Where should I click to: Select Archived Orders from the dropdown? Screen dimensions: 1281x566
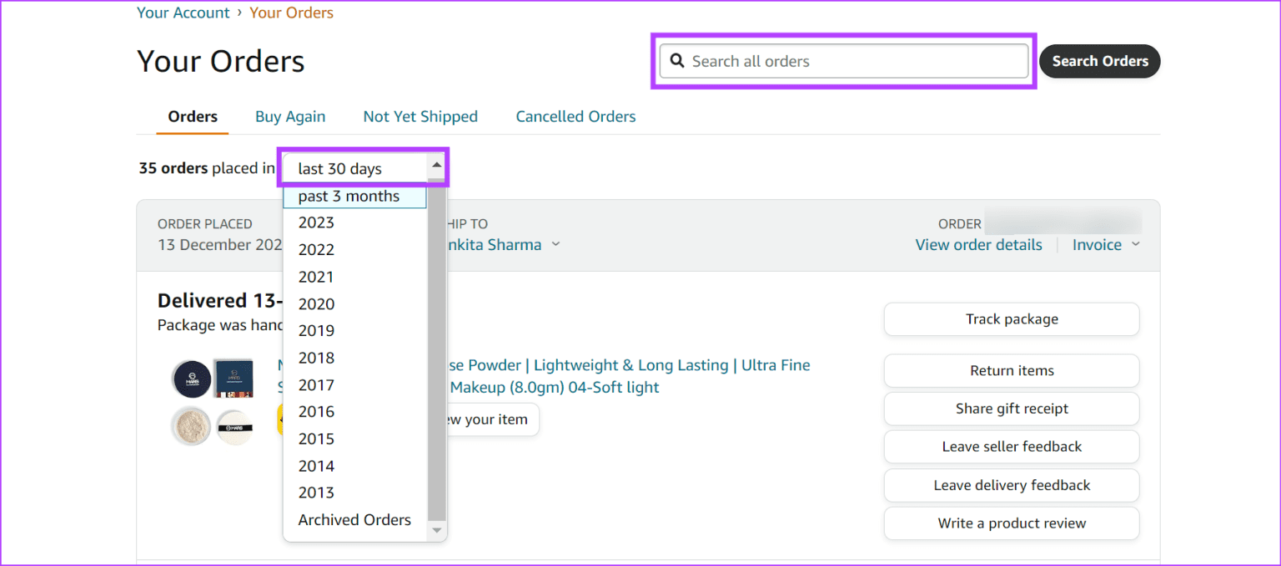[354, 519]
